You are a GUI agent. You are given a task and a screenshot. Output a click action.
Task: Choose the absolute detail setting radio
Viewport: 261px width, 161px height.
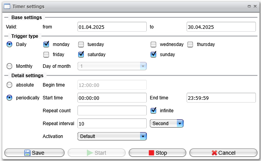click(9, 85)
